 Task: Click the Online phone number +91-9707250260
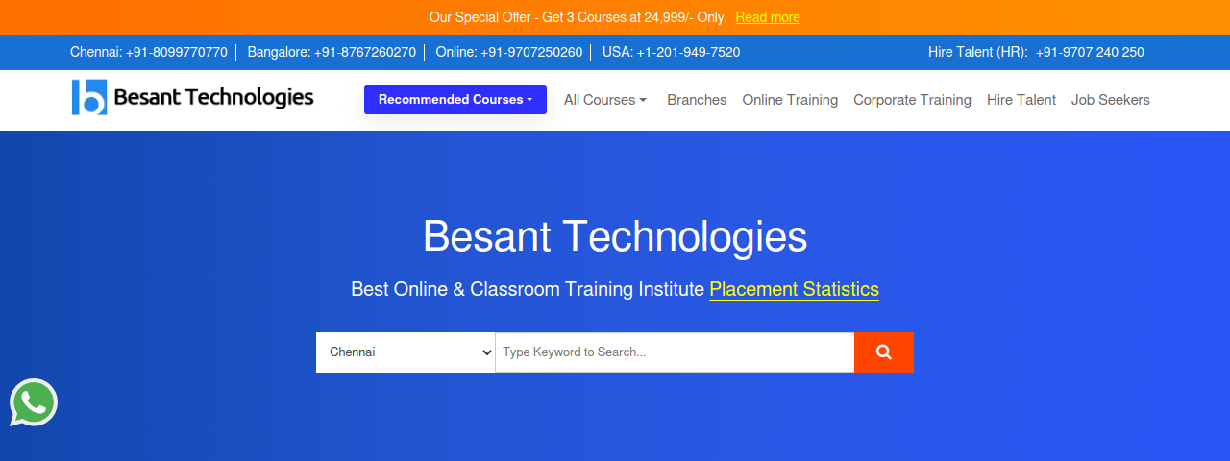[x=531, y=52]
